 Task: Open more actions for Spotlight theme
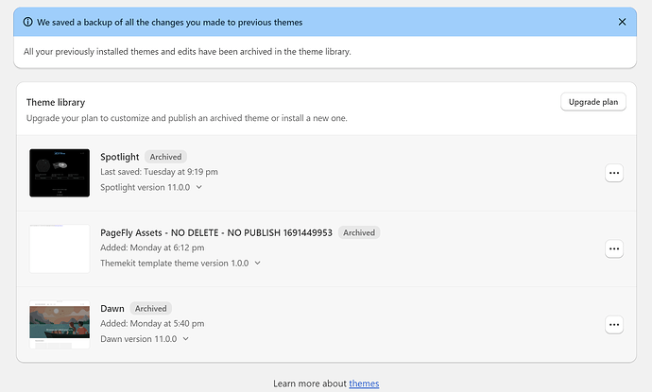pos(614,173)
